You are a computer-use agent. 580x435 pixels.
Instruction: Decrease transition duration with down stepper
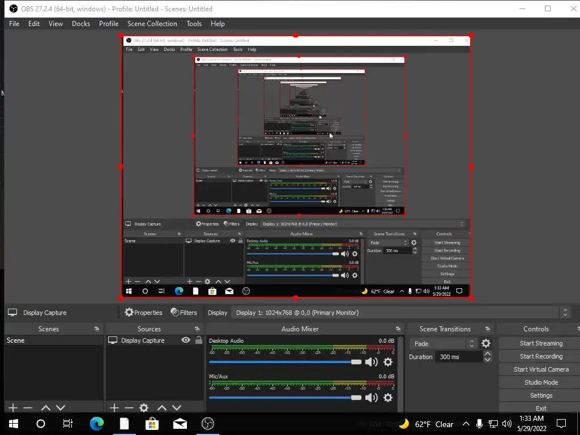(488, 360)
